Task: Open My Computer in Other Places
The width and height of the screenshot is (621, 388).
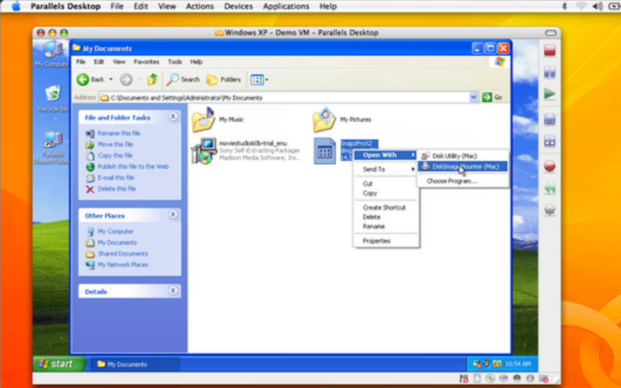Action: (116, 232)
